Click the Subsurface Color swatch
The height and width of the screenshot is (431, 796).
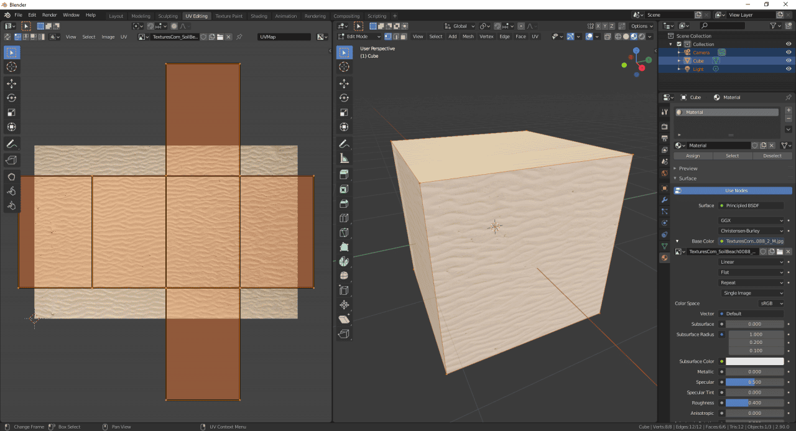[x=754, y=361]
